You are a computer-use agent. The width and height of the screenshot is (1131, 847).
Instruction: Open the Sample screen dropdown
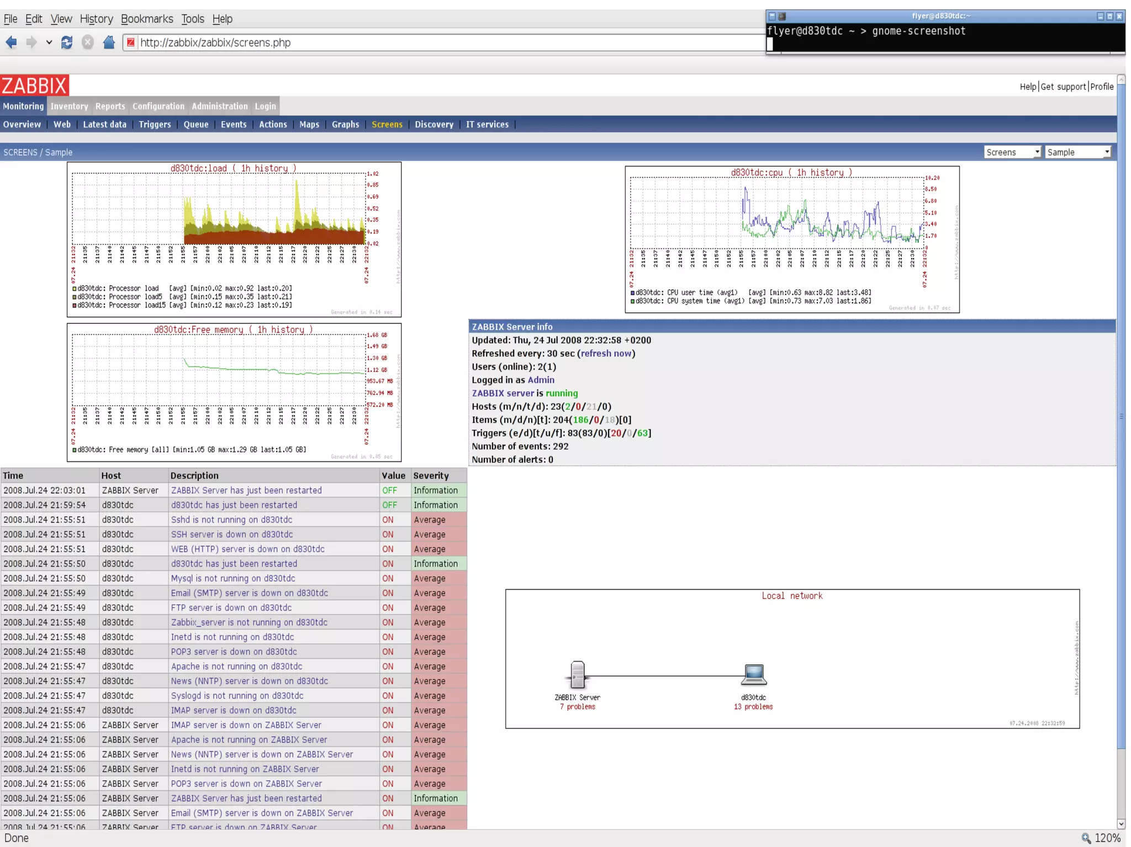tap(1077, 152)
